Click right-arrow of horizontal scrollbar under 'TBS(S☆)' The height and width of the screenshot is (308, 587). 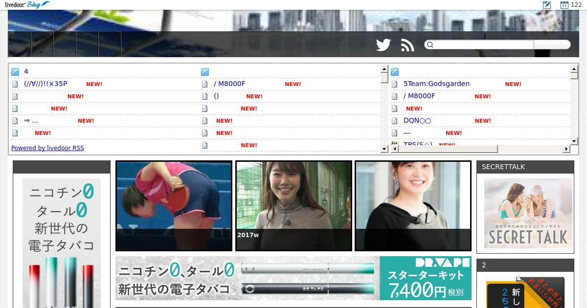click(x=566, y=149)
